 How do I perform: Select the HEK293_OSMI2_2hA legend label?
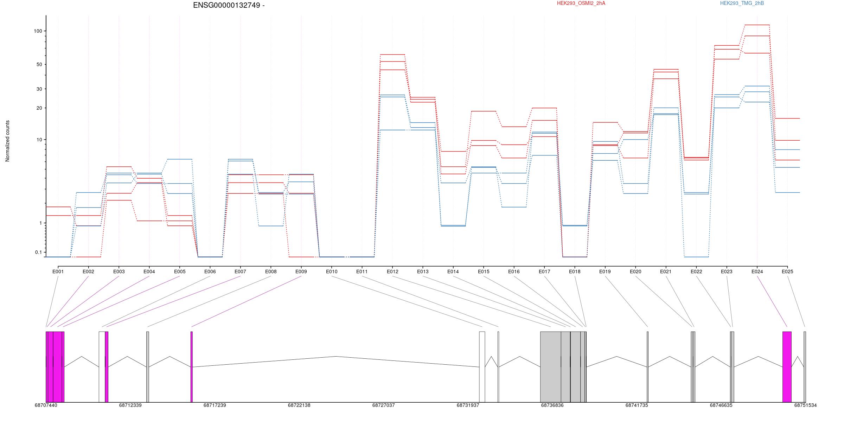pyautogui.click(x=581, y=3)
